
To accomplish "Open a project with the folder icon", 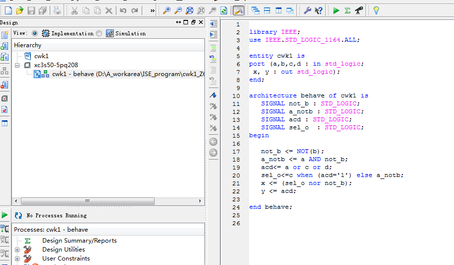I will tap(19, 10).
